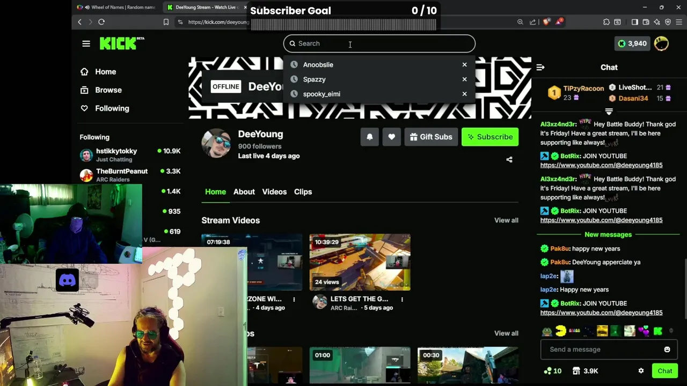The height and width of the screenshot is (386, 687).
Task: Select recent search Anoobslie
Action: pos(318,65)
